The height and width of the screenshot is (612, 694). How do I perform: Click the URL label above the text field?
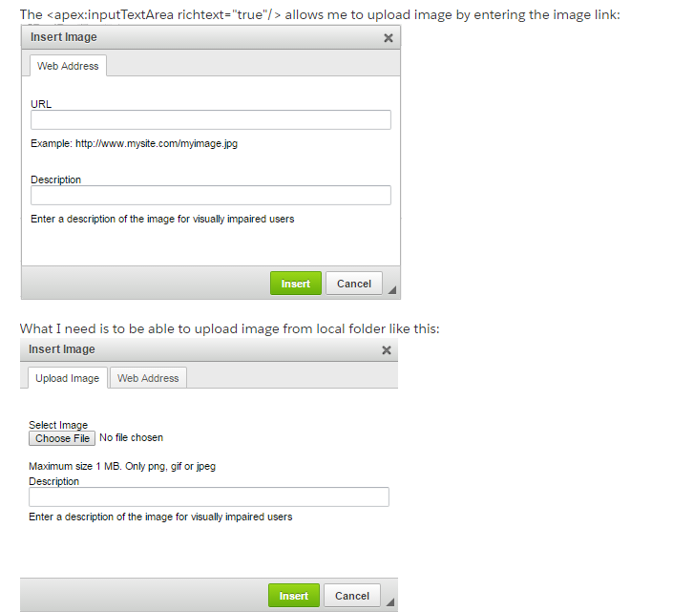click(x=41, y=103)
